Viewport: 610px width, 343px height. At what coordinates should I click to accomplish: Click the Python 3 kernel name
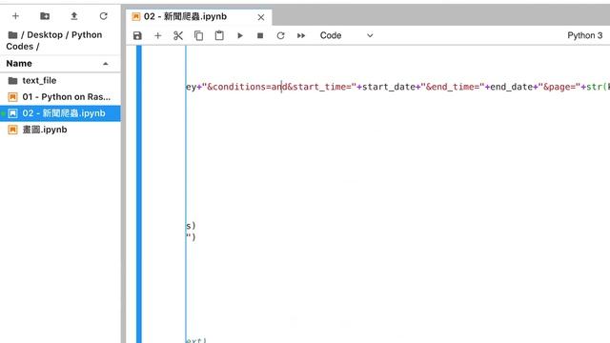tap(584, 35)
